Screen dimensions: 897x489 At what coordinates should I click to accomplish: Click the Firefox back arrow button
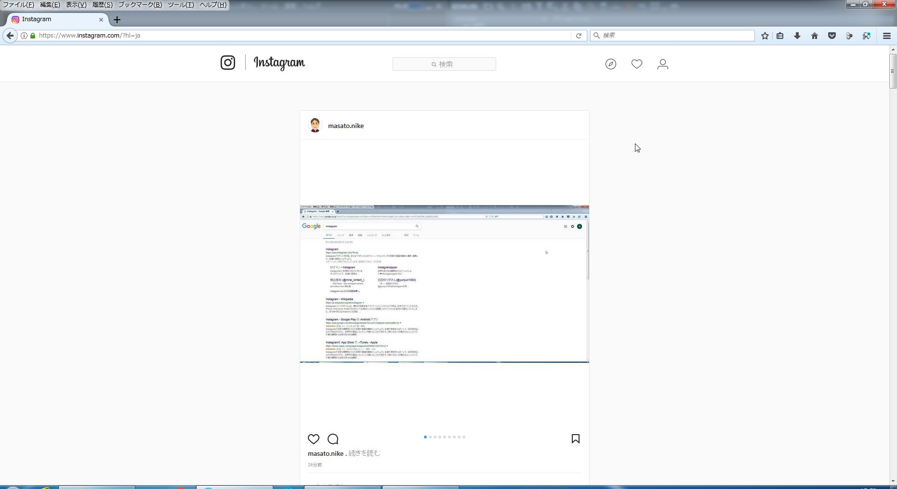point(10,36)
